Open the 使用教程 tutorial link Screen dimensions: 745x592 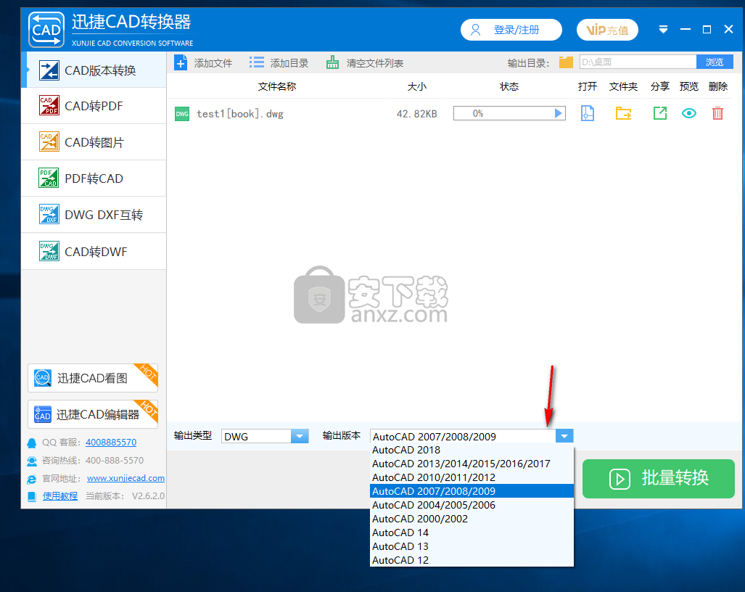point(60,496)
